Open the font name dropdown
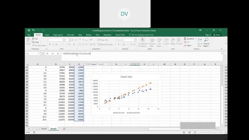The width and height of the screenshot is (249, 140). (63, 40)
